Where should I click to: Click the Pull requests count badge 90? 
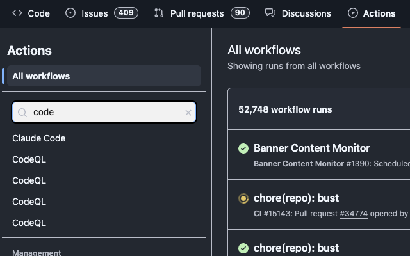coord(240,13)
